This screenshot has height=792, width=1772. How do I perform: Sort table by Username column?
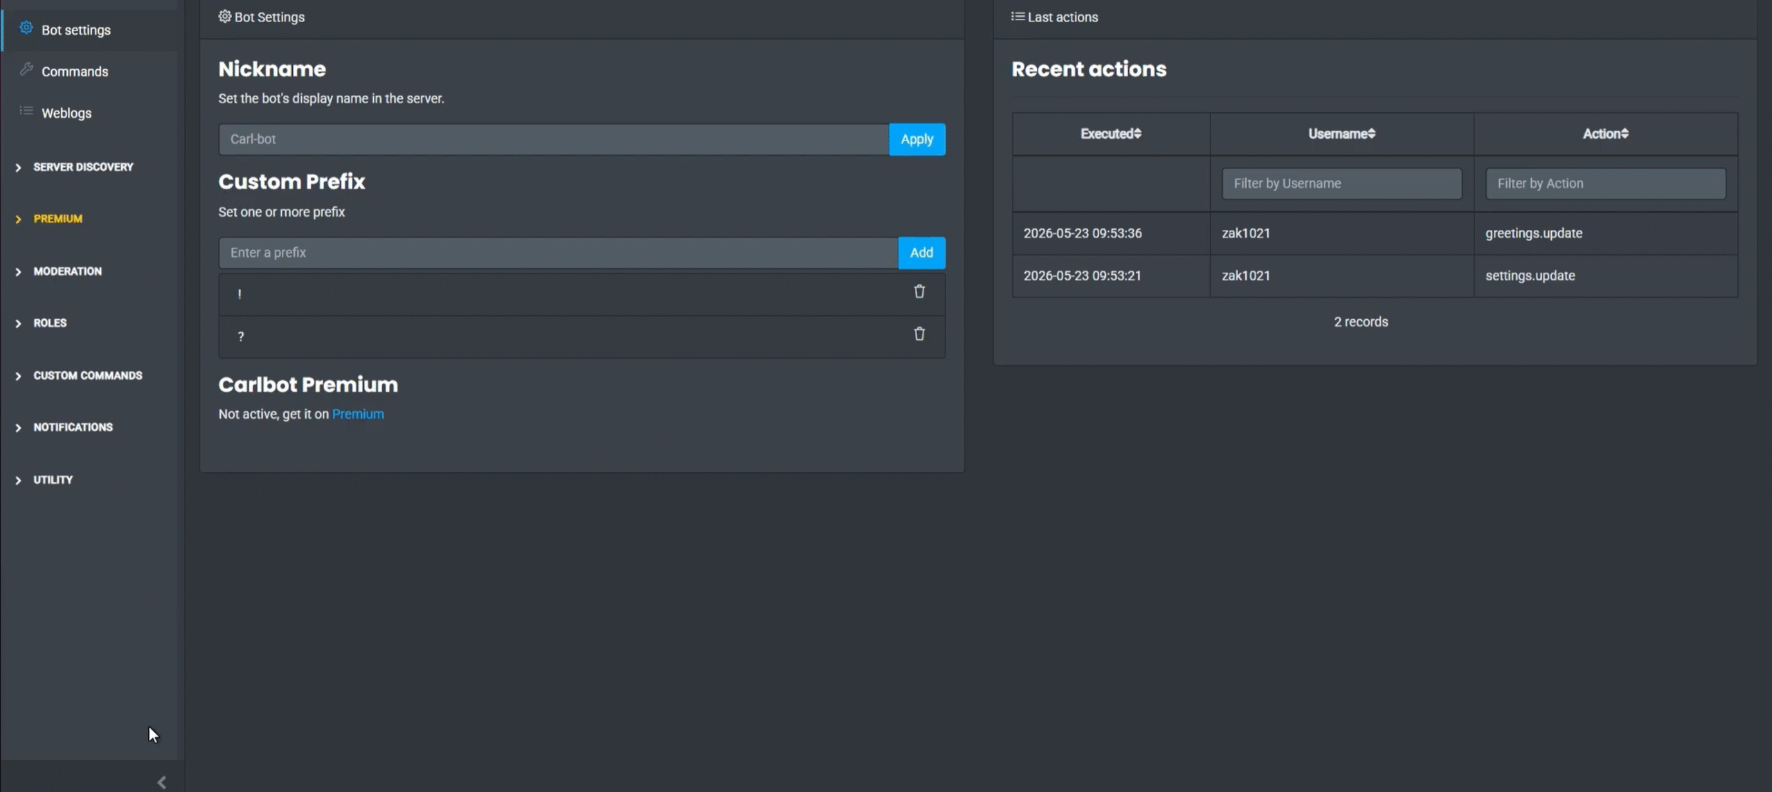click(1341, 134)
